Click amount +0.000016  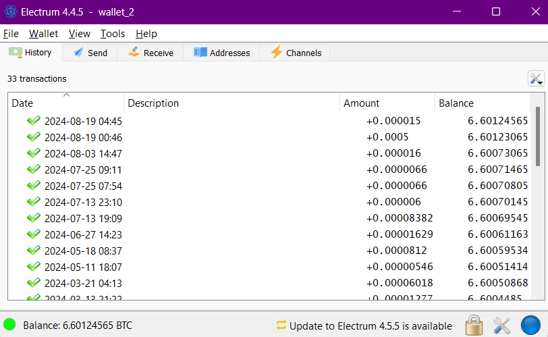tap(393, 153)
